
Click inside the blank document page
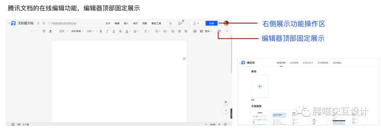[119, 81]
